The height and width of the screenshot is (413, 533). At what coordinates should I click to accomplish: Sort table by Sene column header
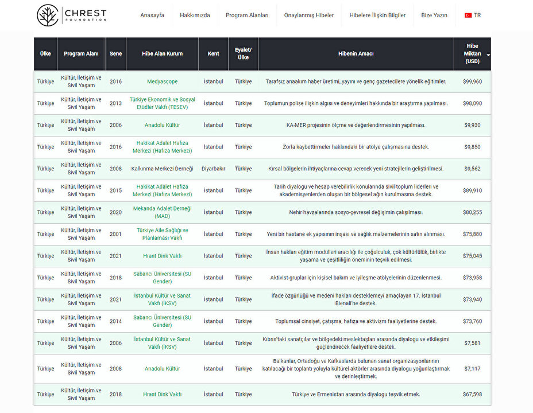(x=115, y=54)
